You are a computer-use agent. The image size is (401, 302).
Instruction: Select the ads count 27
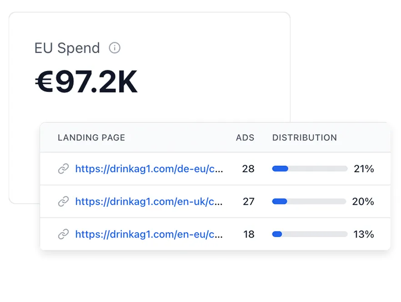click(x=249, y=202)
